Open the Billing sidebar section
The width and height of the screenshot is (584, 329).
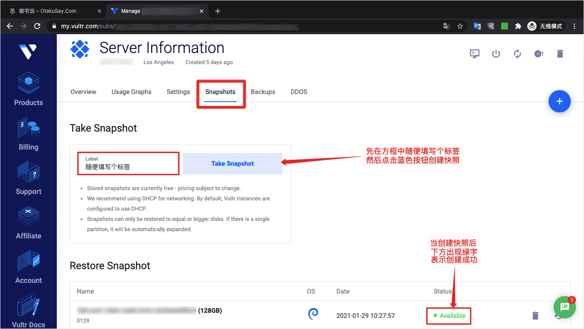pos(28,134)
